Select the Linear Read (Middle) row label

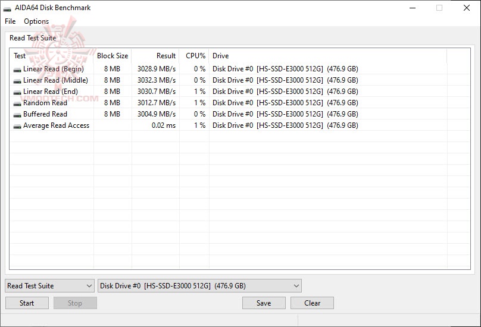coord(55,80)
